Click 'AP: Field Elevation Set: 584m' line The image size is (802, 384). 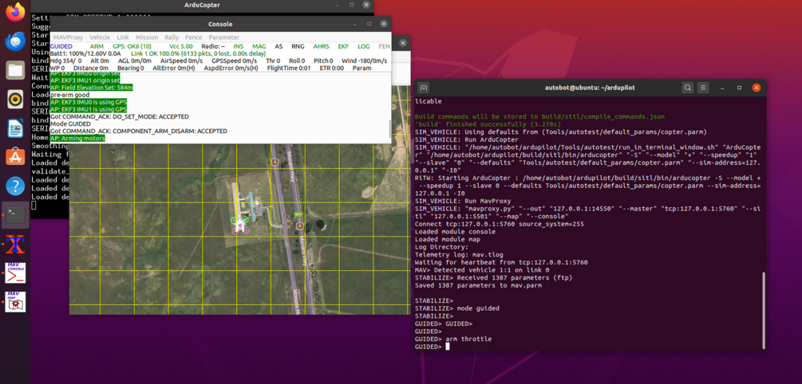[x=92, y=88]
